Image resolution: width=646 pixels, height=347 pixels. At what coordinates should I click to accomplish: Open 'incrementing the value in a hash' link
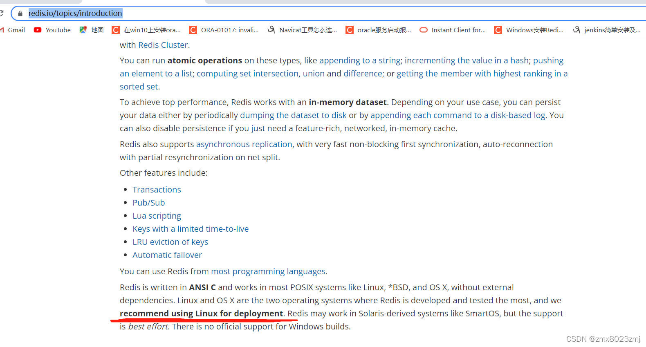click(x=467, y=60)
